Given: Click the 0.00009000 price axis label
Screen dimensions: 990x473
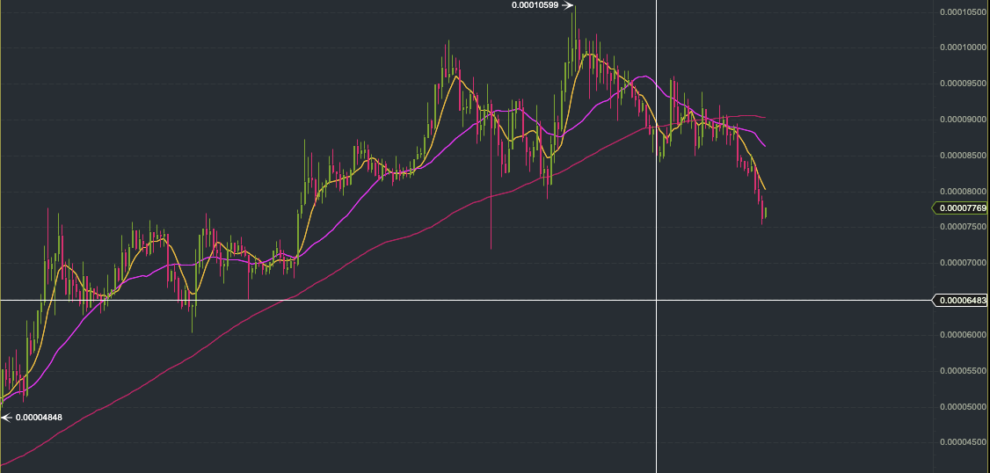Looking at the screenshot, I should 963,120.
